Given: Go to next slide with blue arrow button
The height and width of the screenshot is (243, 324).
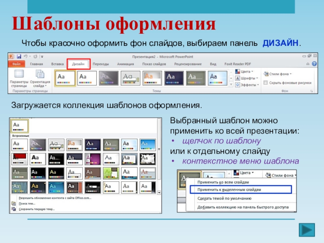Looking at the screenshot, I should click(x=307, y=230).
